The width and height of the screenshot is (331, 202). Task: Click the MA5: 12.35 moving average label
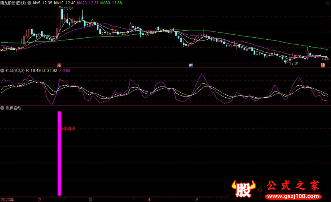pos(43,3)
